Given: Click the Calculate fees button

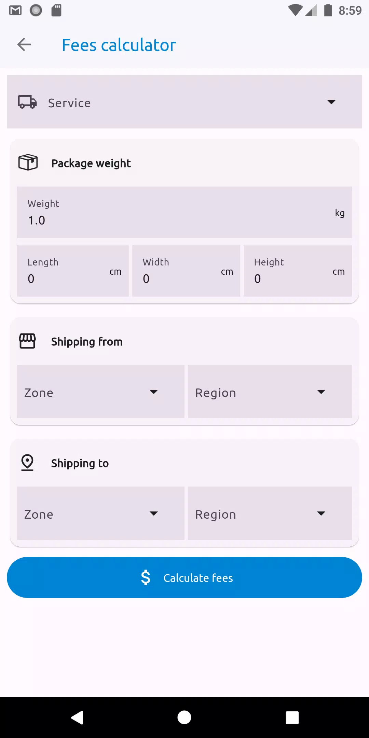Looking at the screenshot, I should tap(184, 577).
